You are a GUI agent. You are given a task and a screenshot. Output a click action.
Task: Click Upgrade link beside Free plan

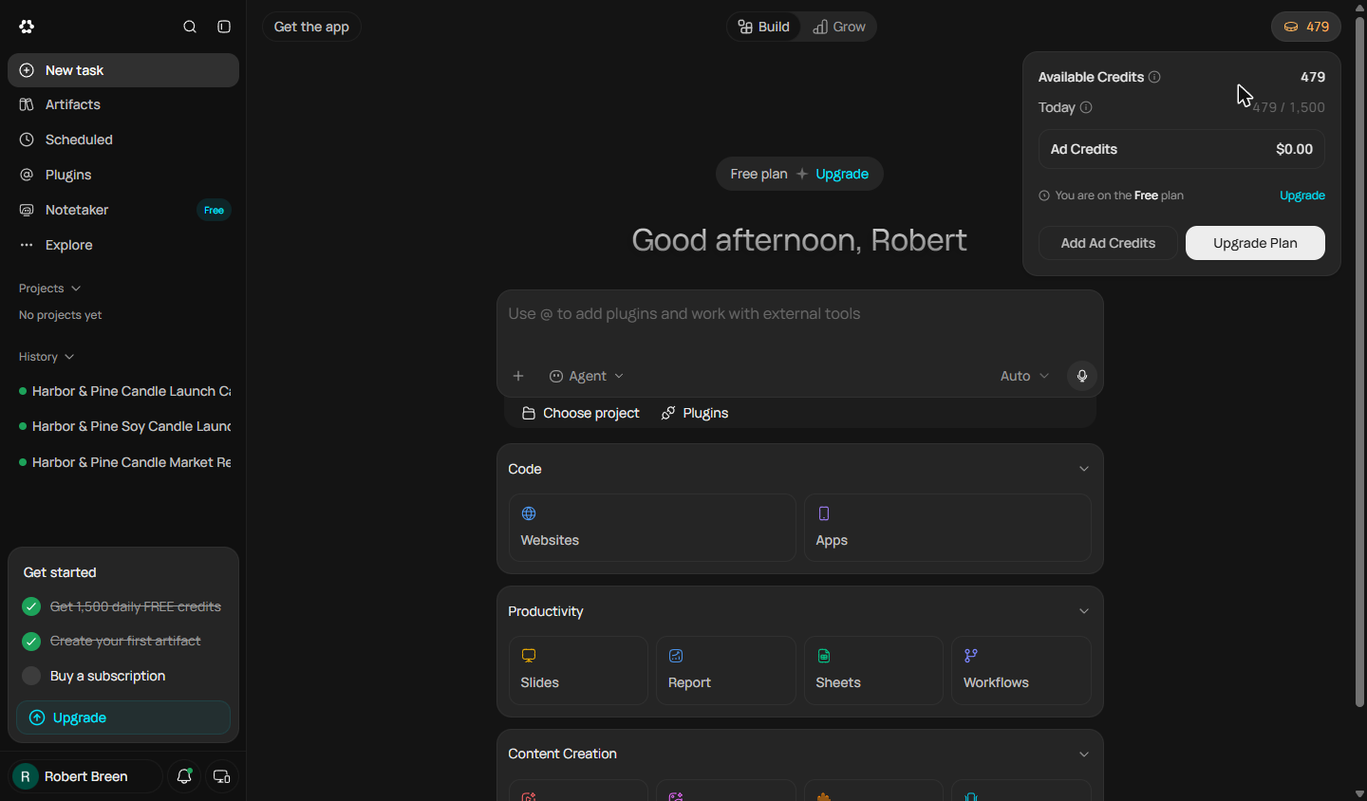[x=842, y=174]
